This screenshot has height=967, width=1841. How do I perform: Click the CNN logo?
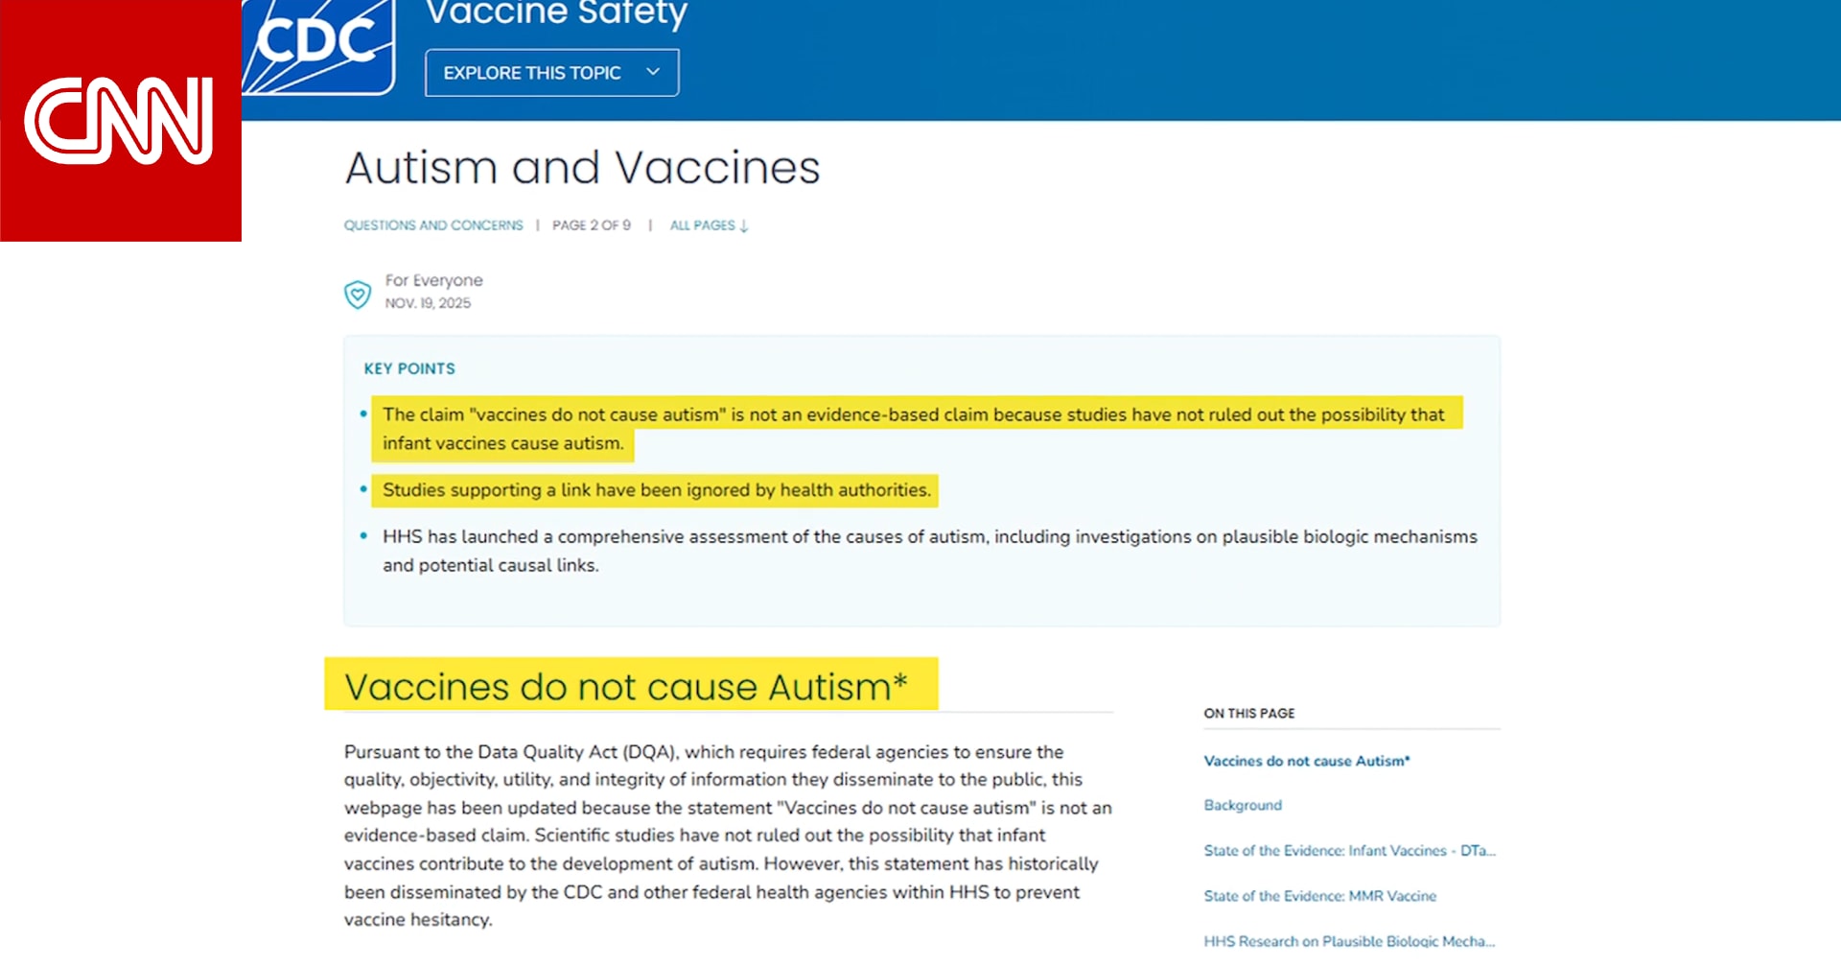coord(120,121)
